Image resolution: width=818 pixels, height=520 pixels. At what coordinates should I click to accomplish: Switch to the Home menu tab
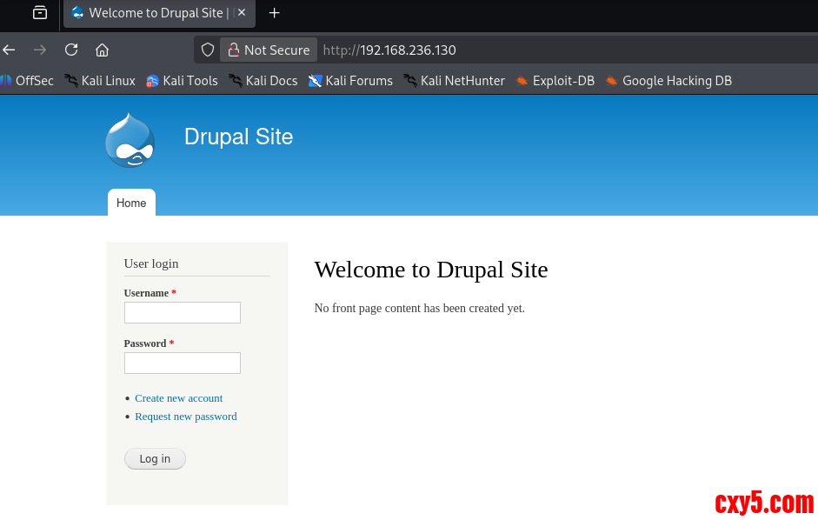click(131, 203)
